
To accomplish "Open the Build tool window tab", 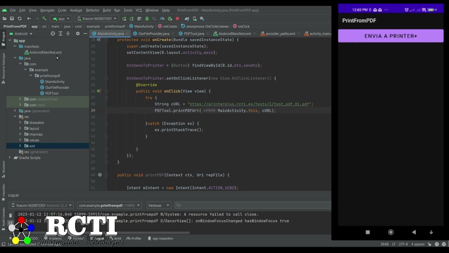I will (x=115, y=239).
